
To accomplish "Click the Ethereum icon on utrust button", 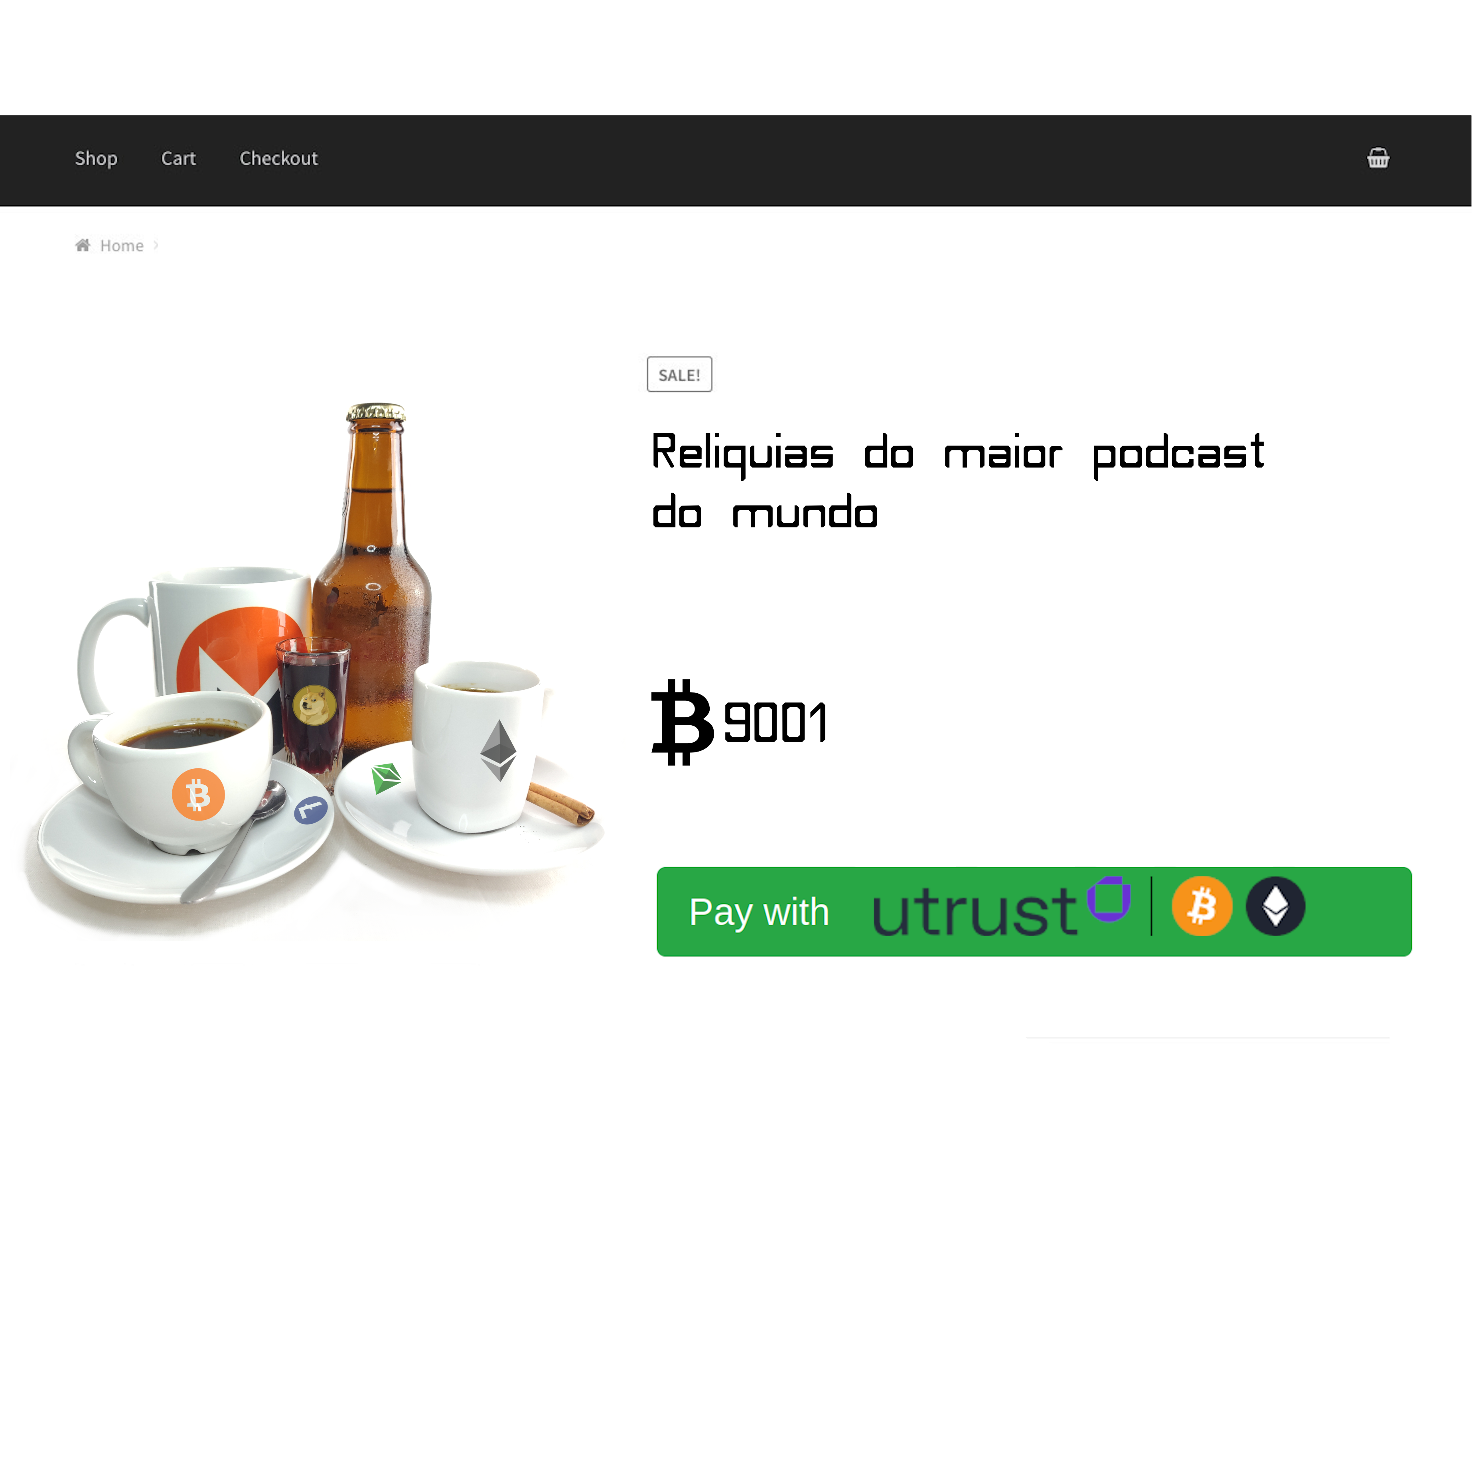I will (x=1275, y=906).
